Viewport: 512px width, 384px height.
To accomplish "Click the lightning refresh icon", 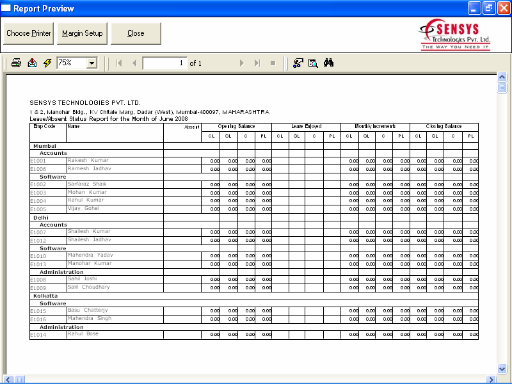I will (x=47, y=63).
